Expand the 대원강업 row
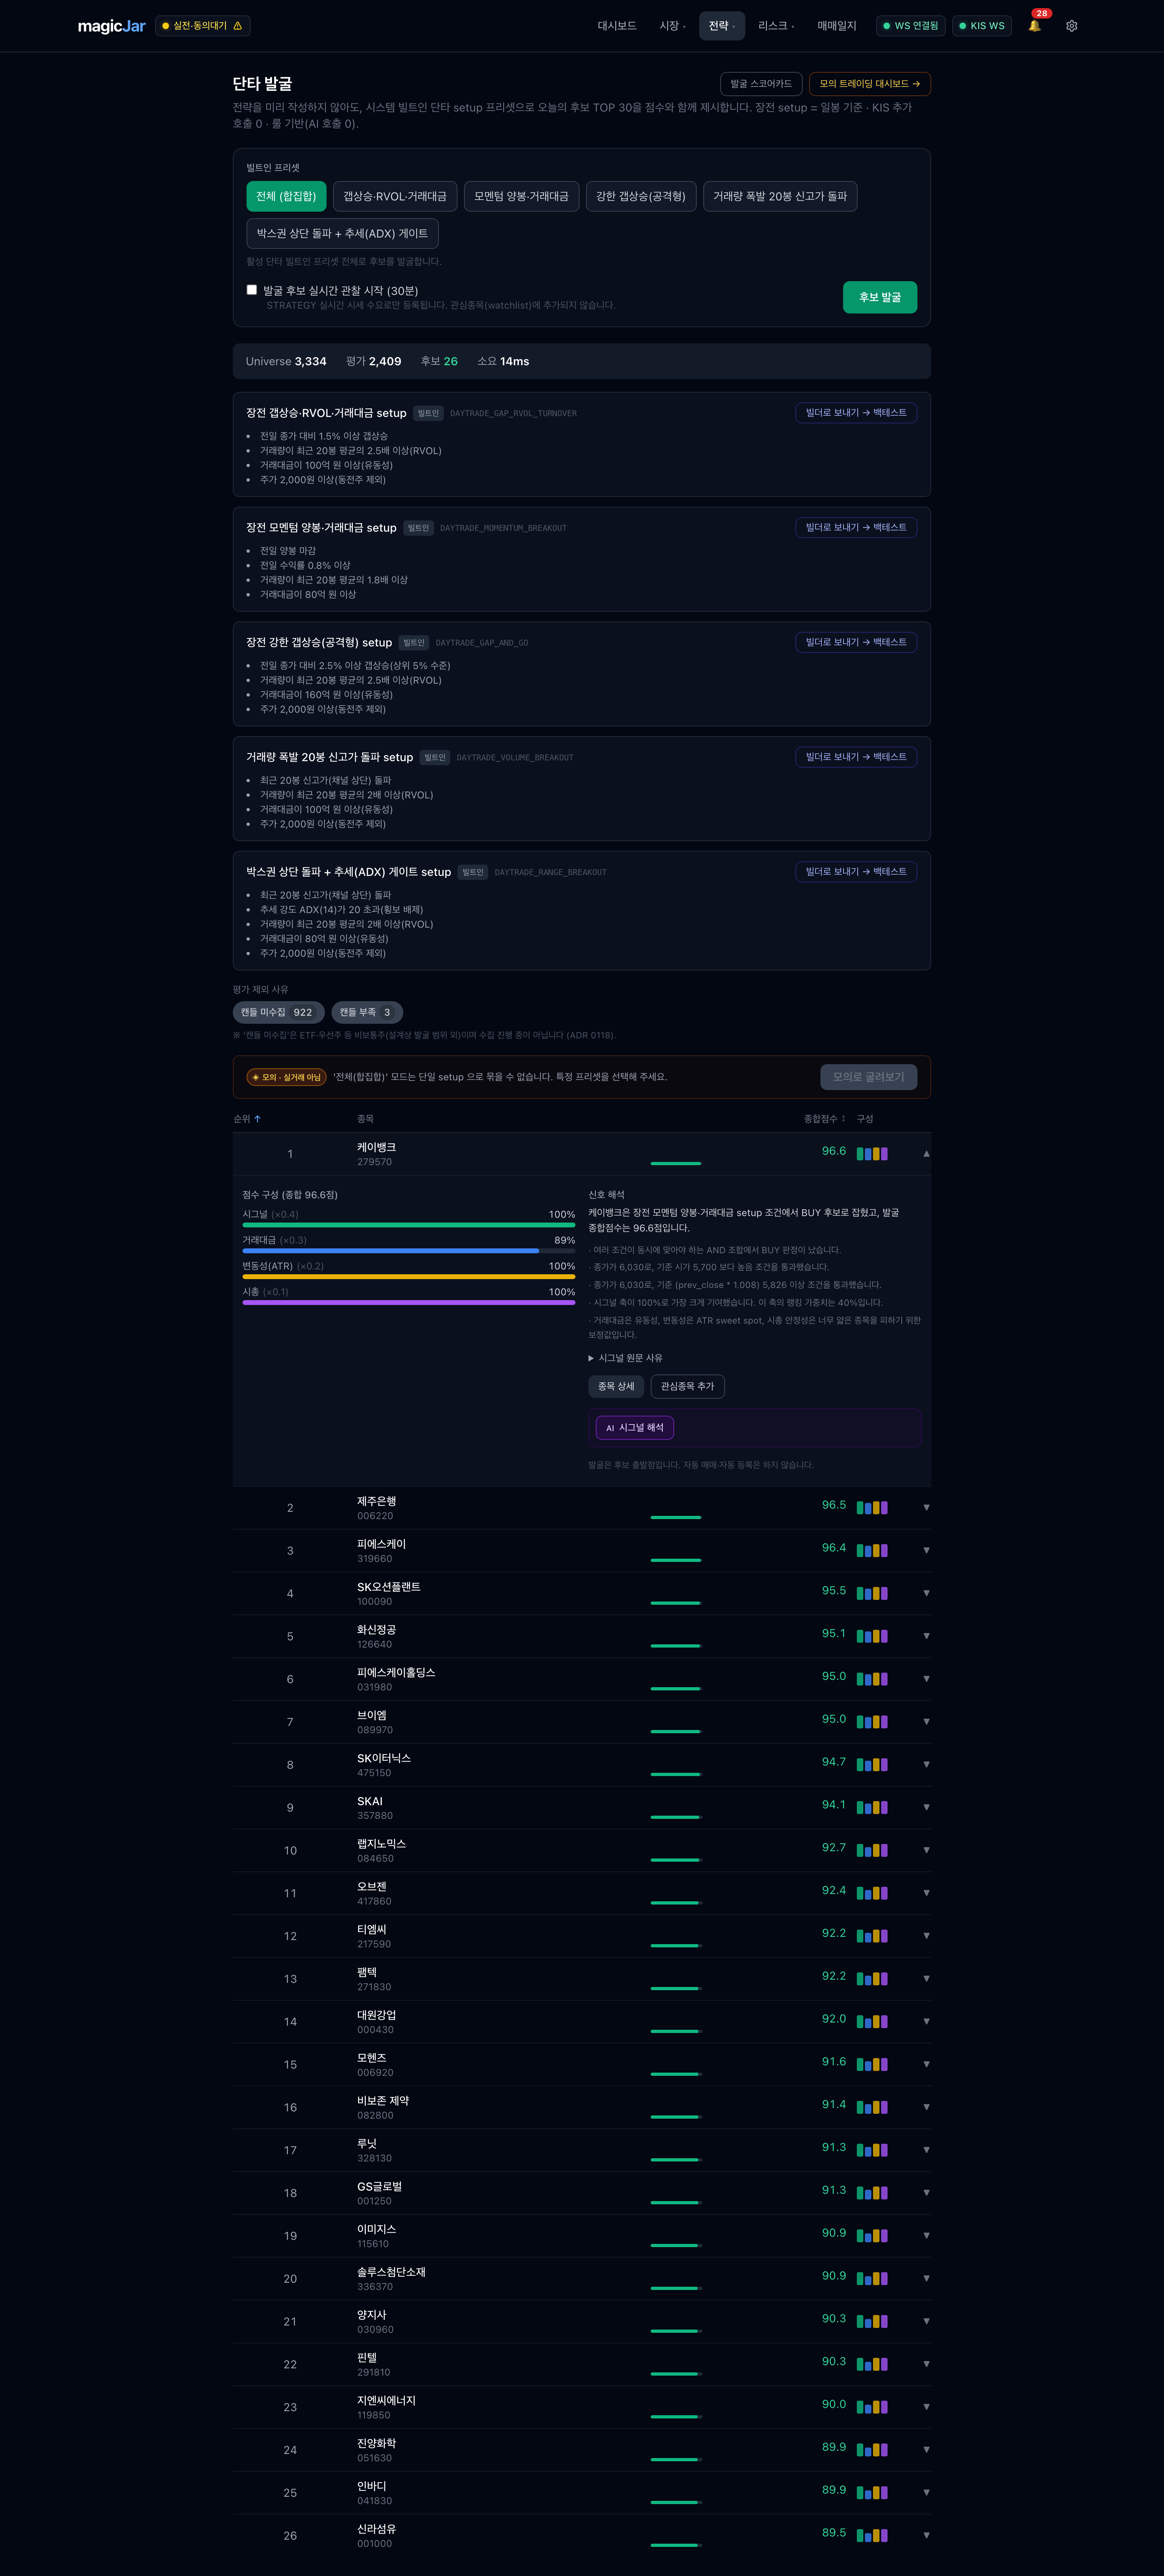1164x2576 pixels. point(926,2022)
